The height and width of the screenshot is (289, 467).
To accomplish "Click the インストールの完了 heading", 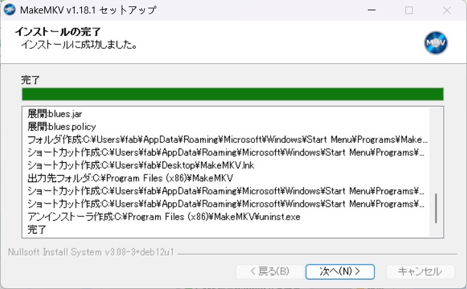I will (58, 32).
